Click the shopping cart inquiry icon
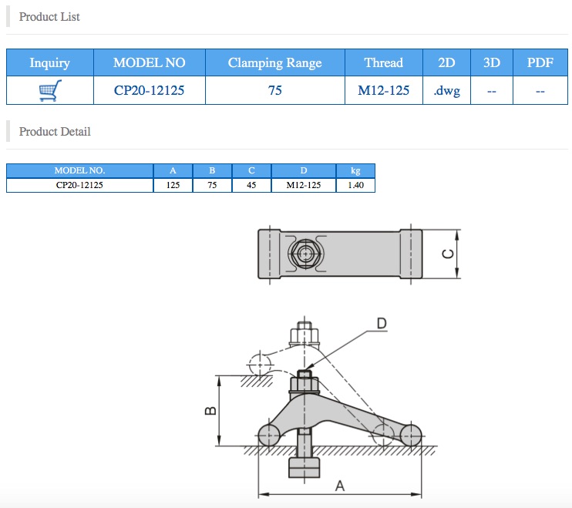The height and width of the screenshot is (508, 572). click(x=49, y=91)
